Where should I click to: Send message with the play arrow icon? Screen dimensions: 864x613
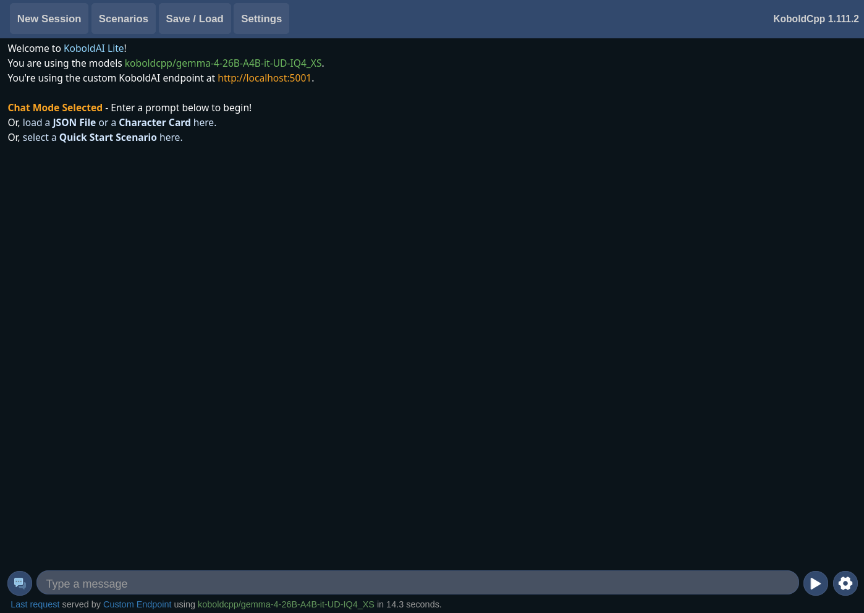816,583
